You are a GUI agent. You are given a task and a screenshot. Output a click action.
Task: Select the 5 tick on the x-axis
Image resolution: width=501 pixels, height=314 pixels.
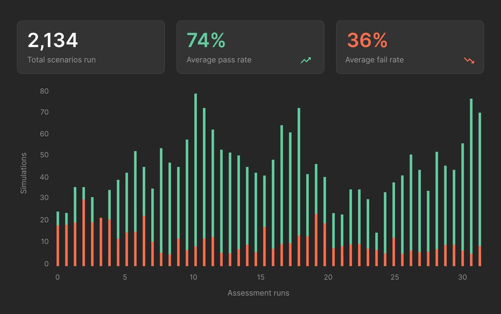click(125, 277)
